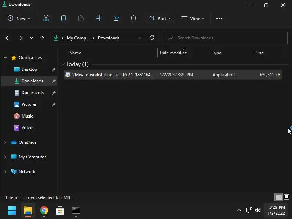The height and width of the screenshot is (219, 292).
Task: Launch Google Chrome from taskbar
Action: click(x=44, y=211)
